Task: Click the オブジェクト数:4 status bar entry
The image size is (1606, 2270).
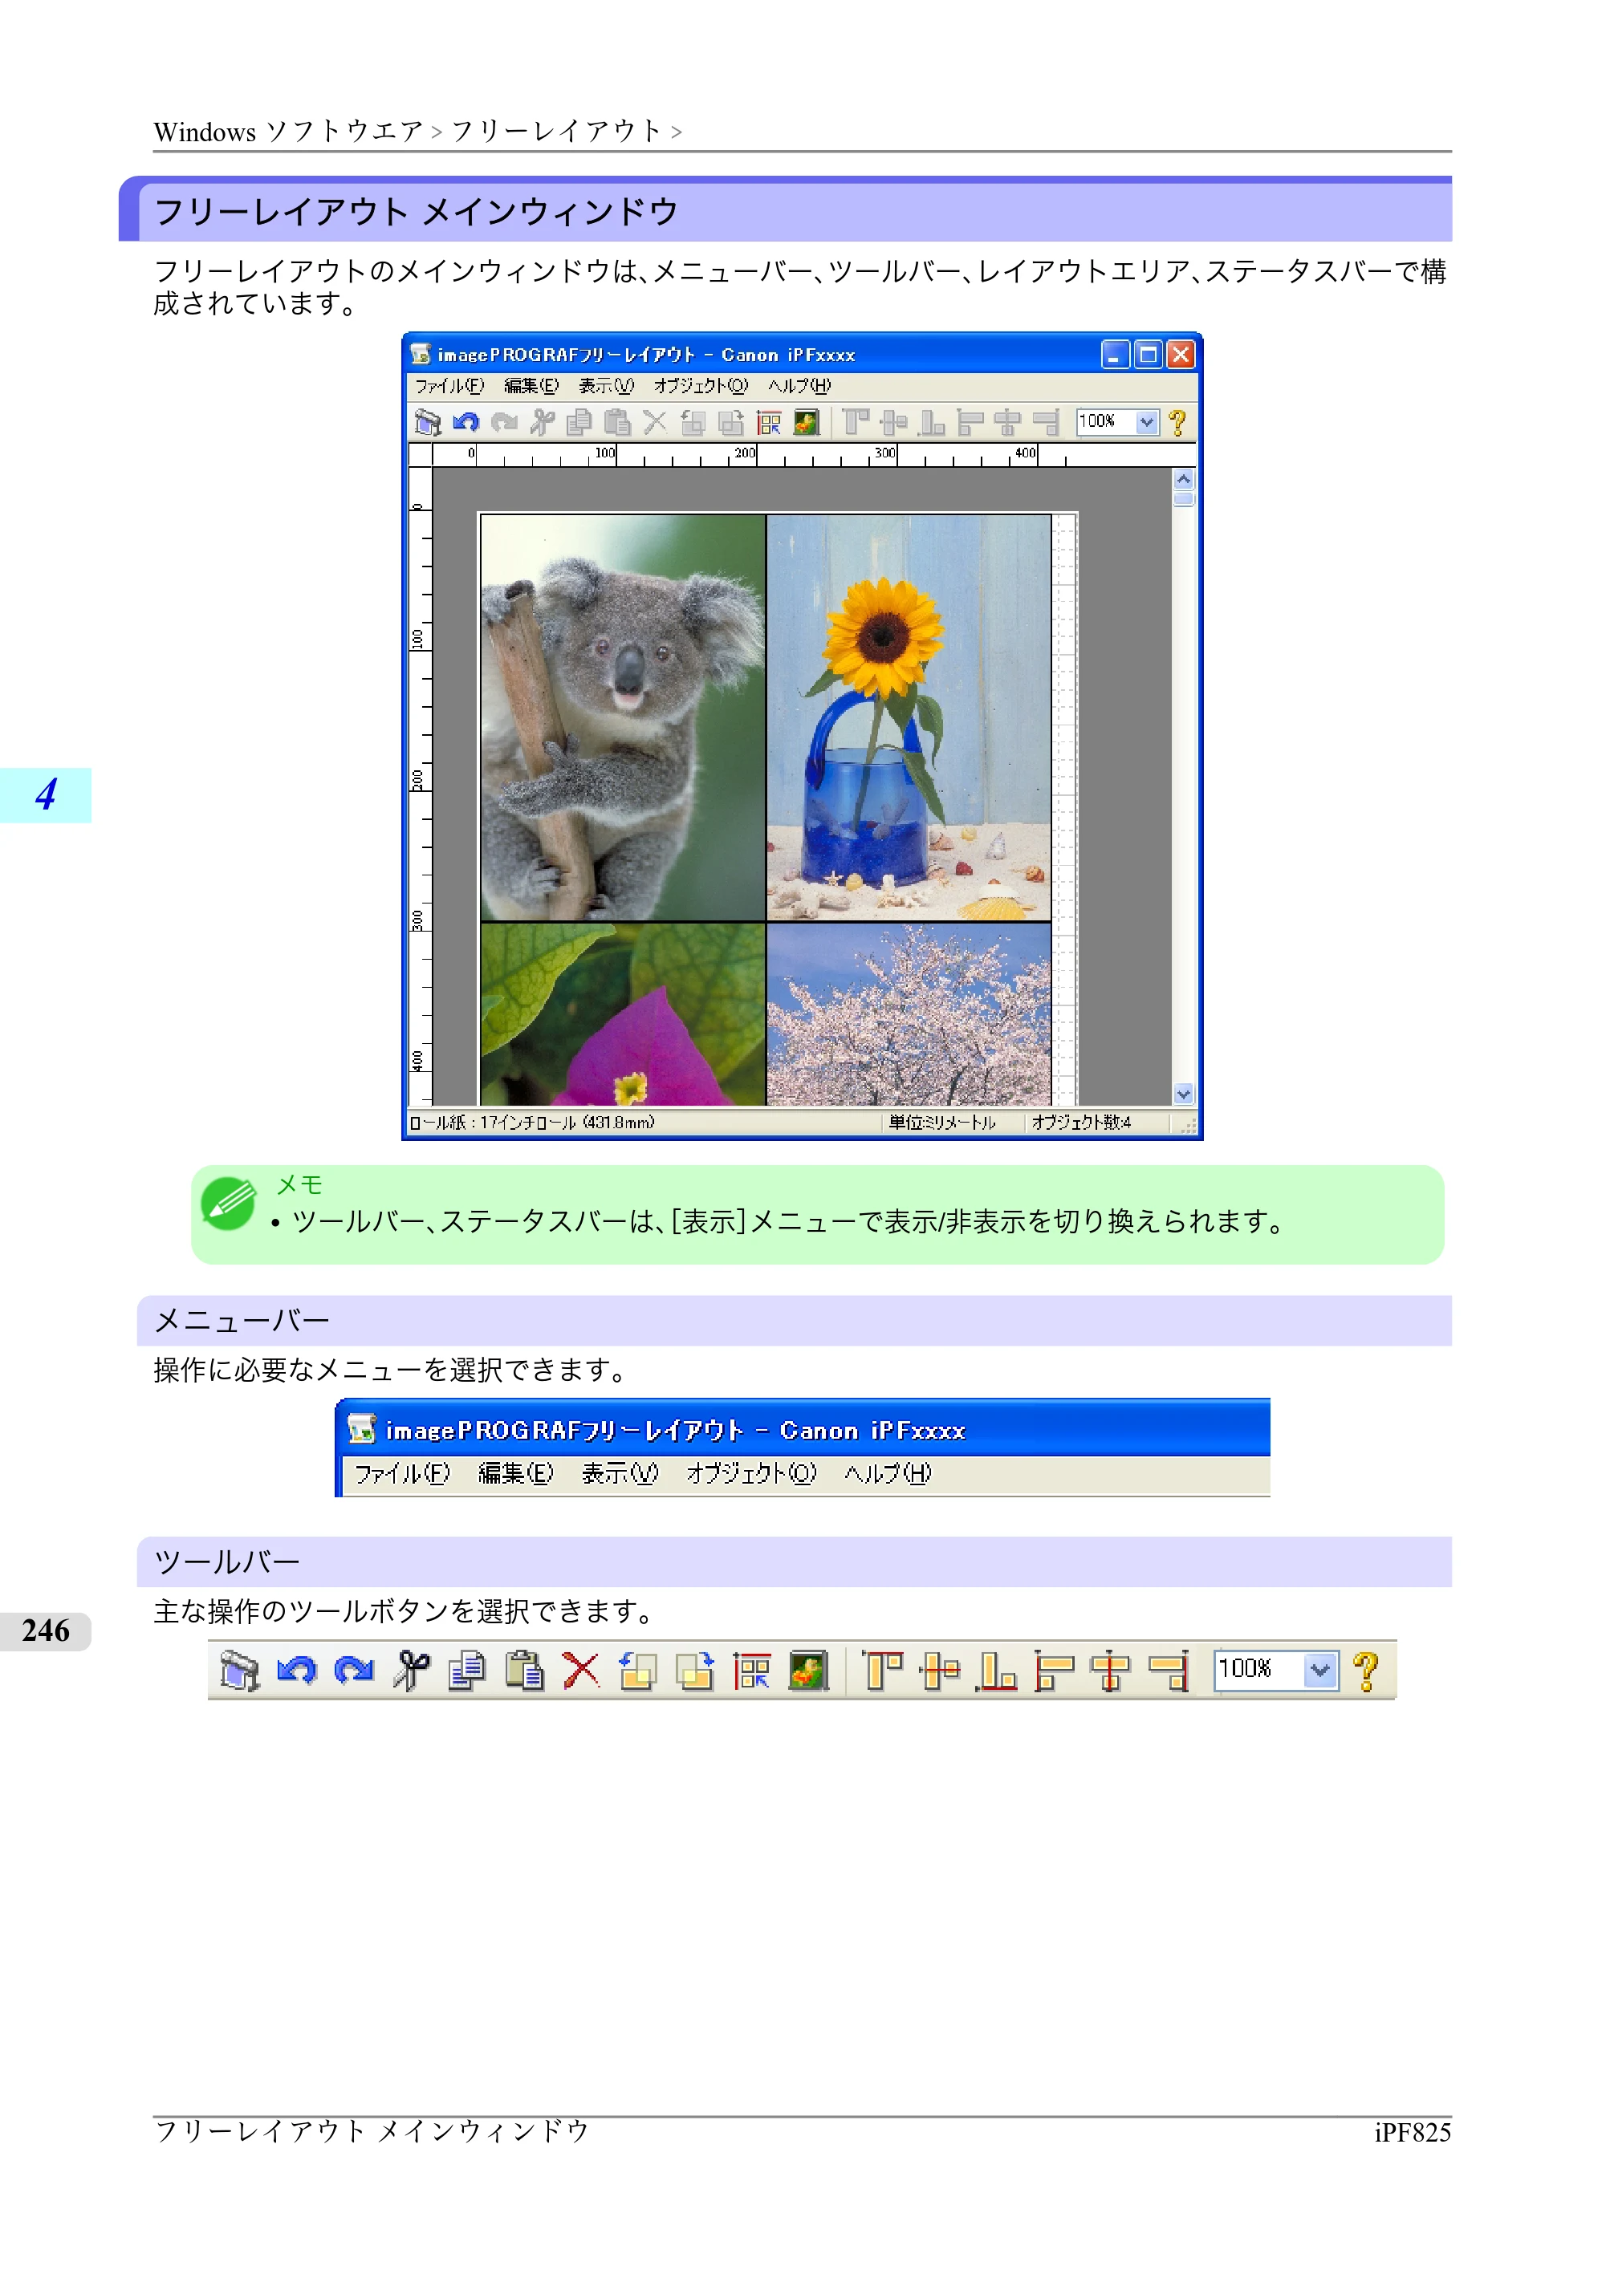Action: (1081, 1122)
